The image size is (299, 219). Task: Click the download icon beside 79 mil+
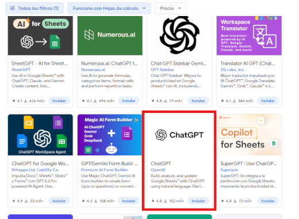click(x=166, y=101)
